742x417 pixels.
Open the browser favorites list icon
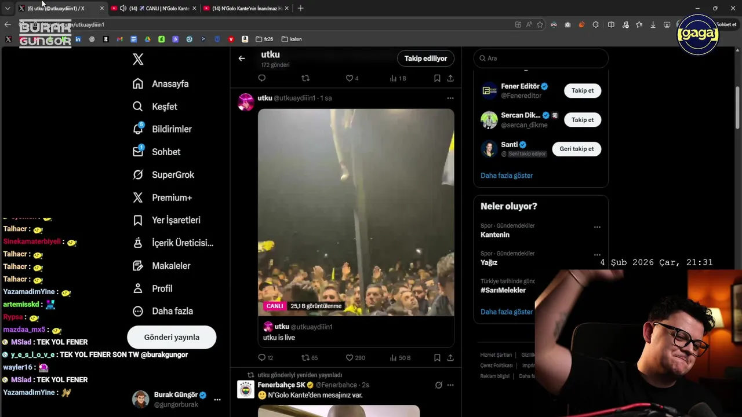click(639, 25)
